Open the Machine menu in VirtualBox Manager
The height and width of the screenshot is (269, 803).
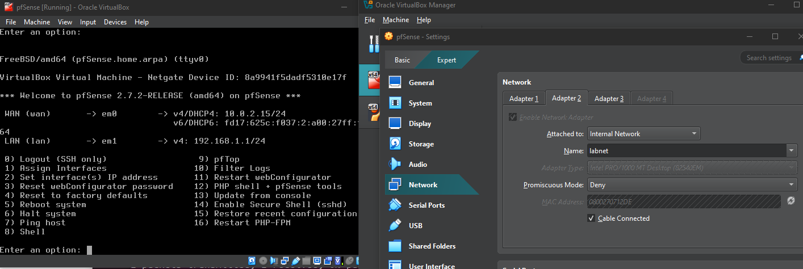pos(396,19)
